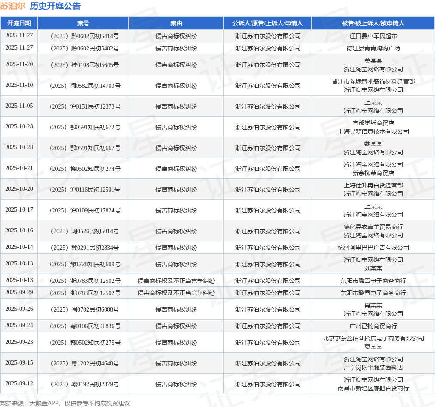This screenshot has height=407, width=435.
Task: Click the date 2025-09-29
Action: coord(19,293)
